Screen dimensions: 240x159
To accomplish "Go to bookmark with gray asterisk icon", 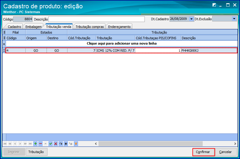I will pos(71,144).
